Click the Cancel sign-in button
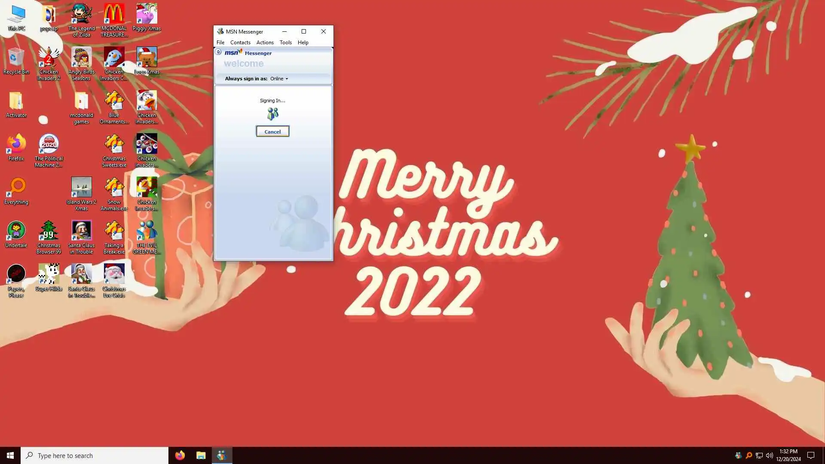 [272, 131]
